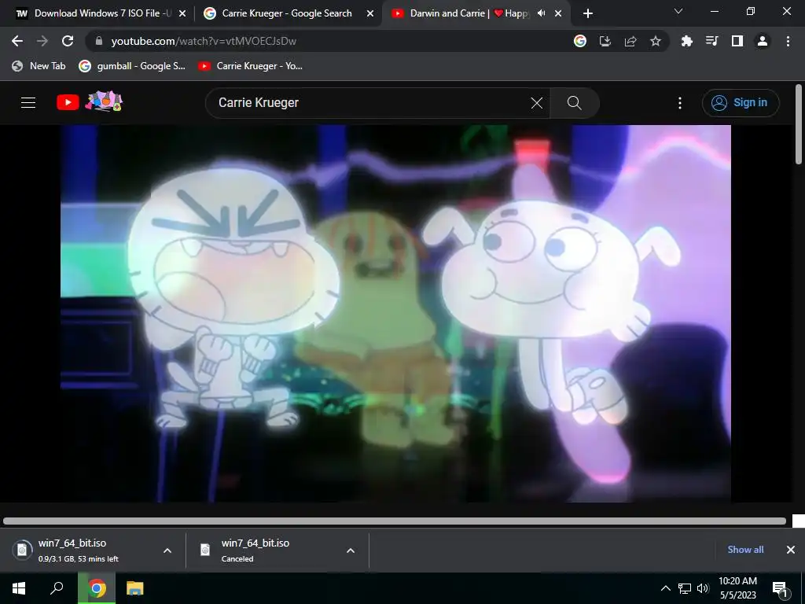This screenshot has height=604, width=805.
Task: Open gumball Google Search bookmark
Action: [132, 66]
